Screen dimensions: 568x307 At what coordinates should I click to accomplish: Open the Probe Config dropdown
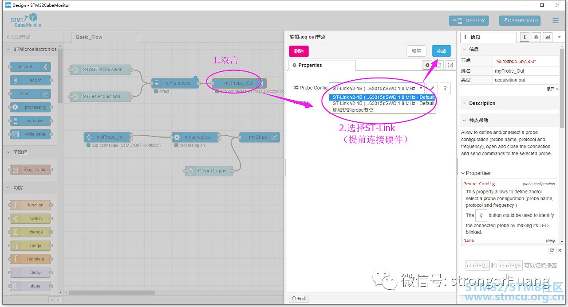pyautogui.click(x=377, y=88)
